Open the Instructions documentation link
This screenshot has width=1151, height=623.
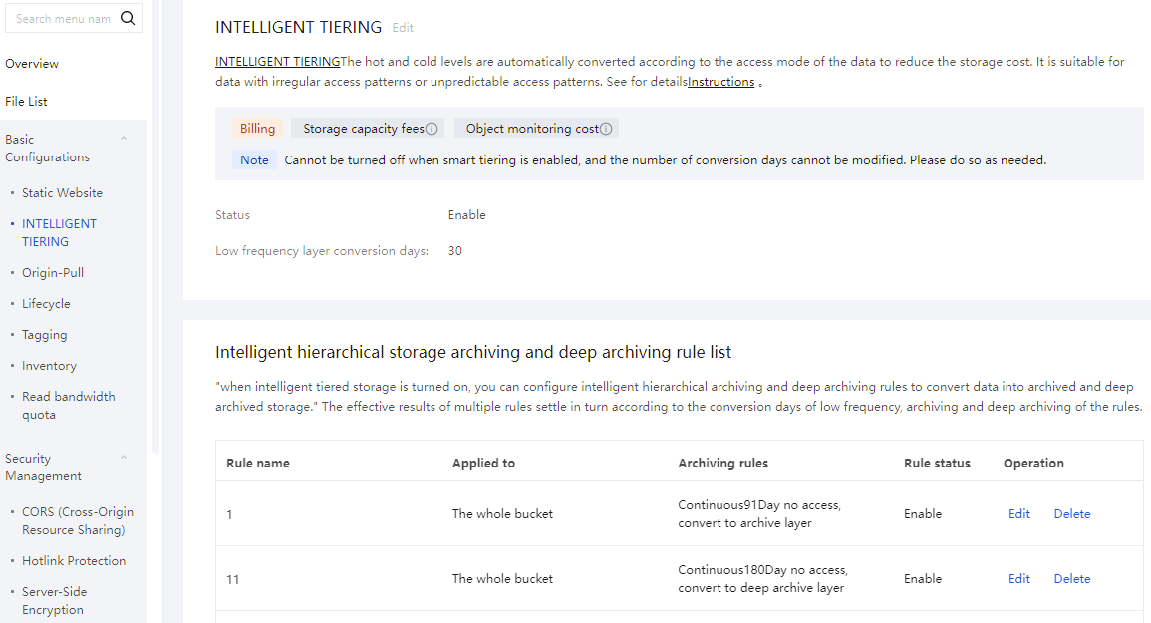pyautogui.click(x=720, y=82)
